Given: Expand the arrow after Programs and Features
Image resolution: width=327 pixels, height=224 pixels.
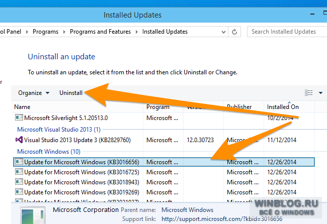Looking at the screenshot, I should coord(137,32).
